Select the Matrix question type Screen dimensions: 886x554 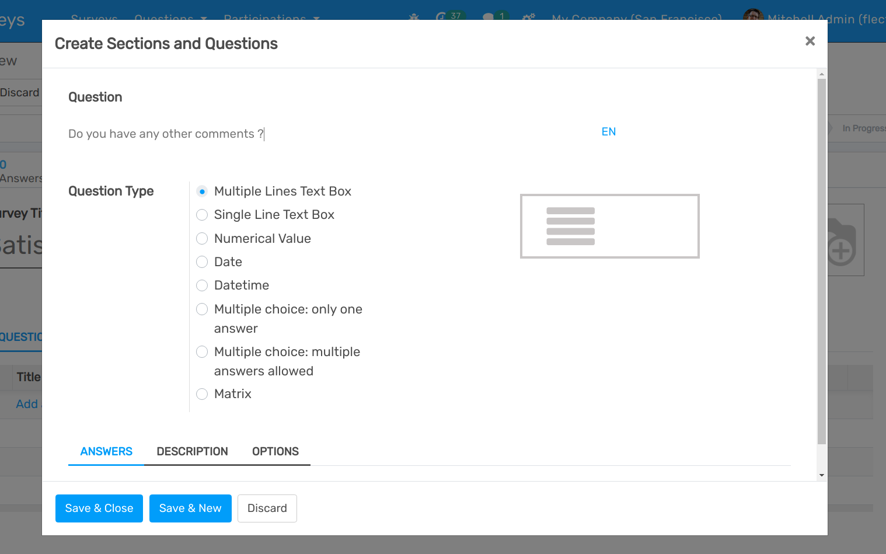pyautogui.click(x=201, y=394)
